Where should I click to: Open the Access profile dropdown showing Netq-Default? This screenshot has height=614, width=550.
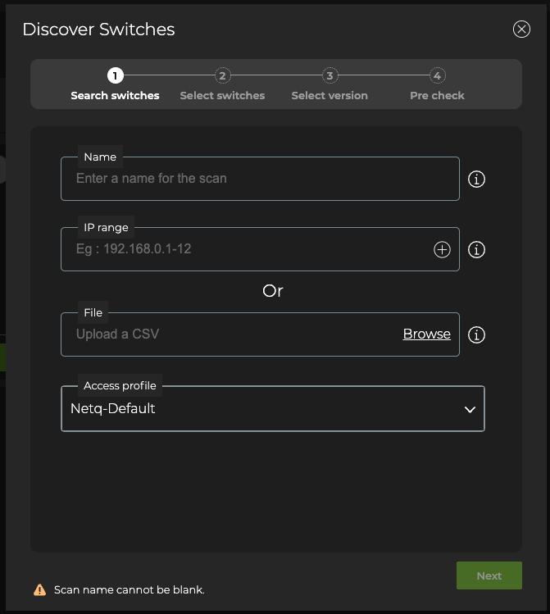[262, 408]
